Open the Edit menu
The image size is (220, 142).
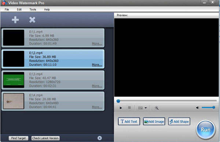pos(19,10)
